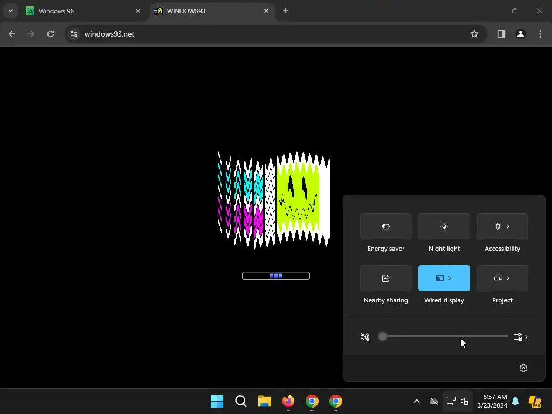Reload the windows93.net page

click(x=51, y=34)
